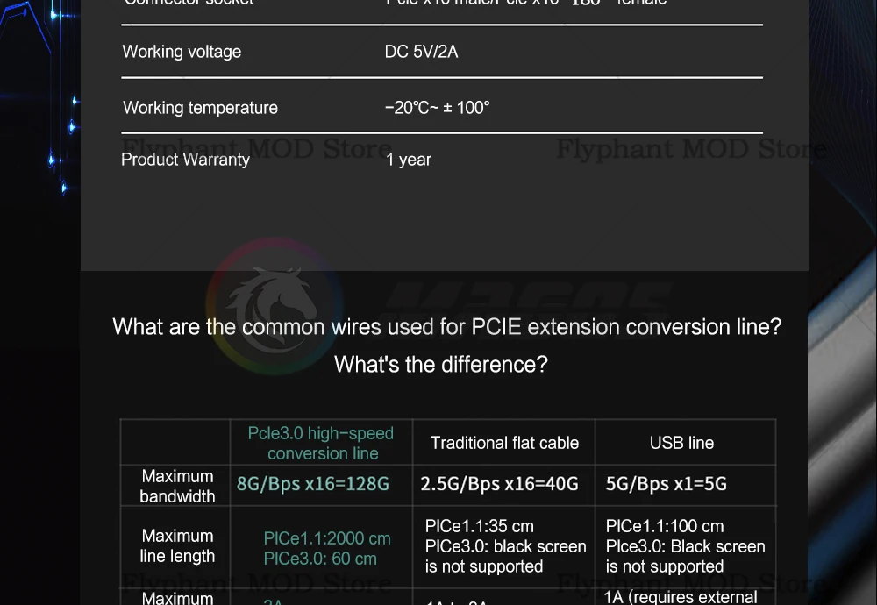This screenshot has height=605, width=877.
Task: Select the "Working temperature" row label
Action: (x=200, y=108)
